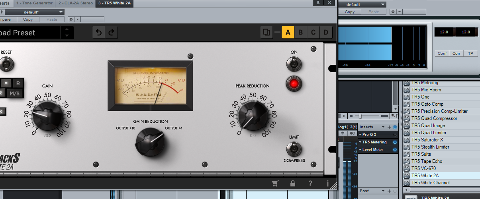Click the link icon on channel strip

point(353,134)
